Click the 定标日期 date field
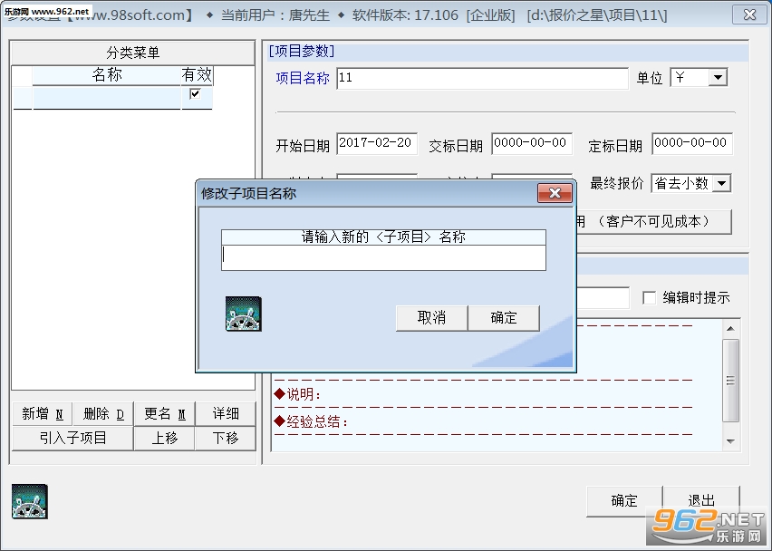Viewport: 772px width, 551px height. (x=692, y=143)
